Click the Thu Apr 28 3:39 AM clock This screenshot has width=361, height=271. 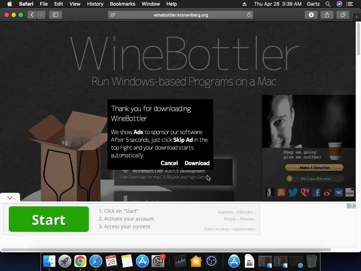(278, 4)
